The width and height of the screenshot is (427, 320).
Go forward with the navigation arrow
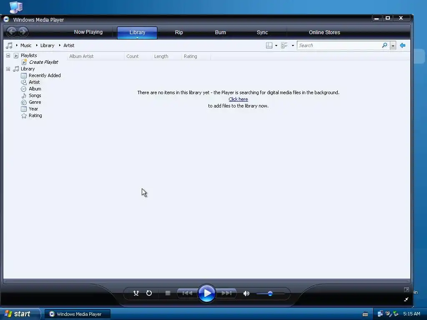pos(23,32)
